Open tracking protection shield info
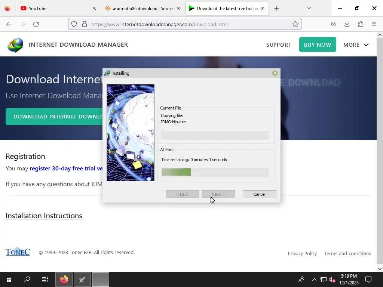The width and height of the screenshot is (383, 287). [x=74, y=24]
